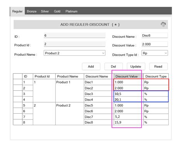Click the 15,9 discount value cell
The image size is (183, 141).
(x=129, y=122)
